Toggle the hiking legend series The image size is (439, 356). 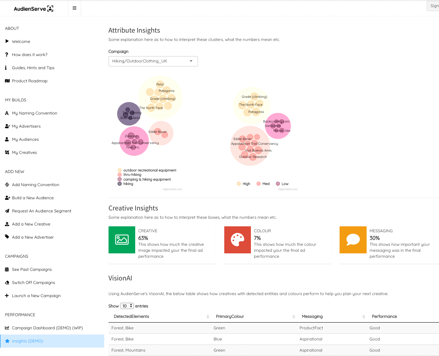pos(125,184)
